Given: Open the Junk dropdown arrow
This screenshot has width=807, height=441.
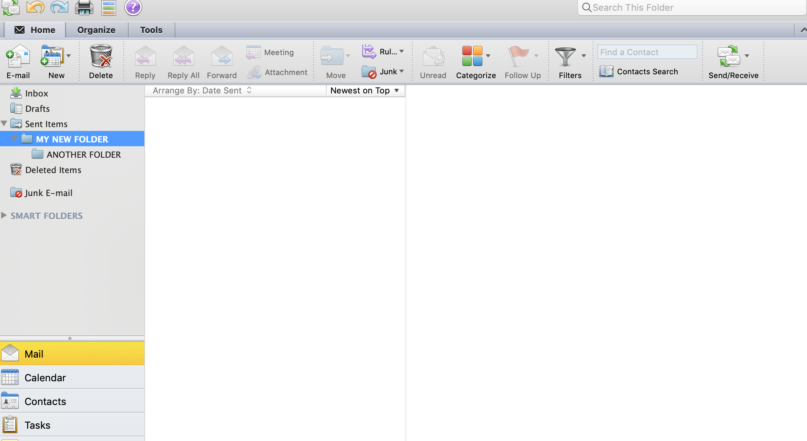Looking at the screenshot, I should coord(402,71).
